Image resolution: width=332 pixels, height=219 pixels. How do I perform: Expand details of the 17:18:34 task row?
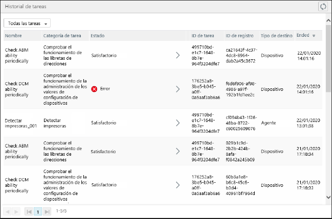point(178,151)
